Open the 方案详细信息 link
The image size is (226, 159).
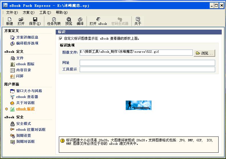pos(27,37)
